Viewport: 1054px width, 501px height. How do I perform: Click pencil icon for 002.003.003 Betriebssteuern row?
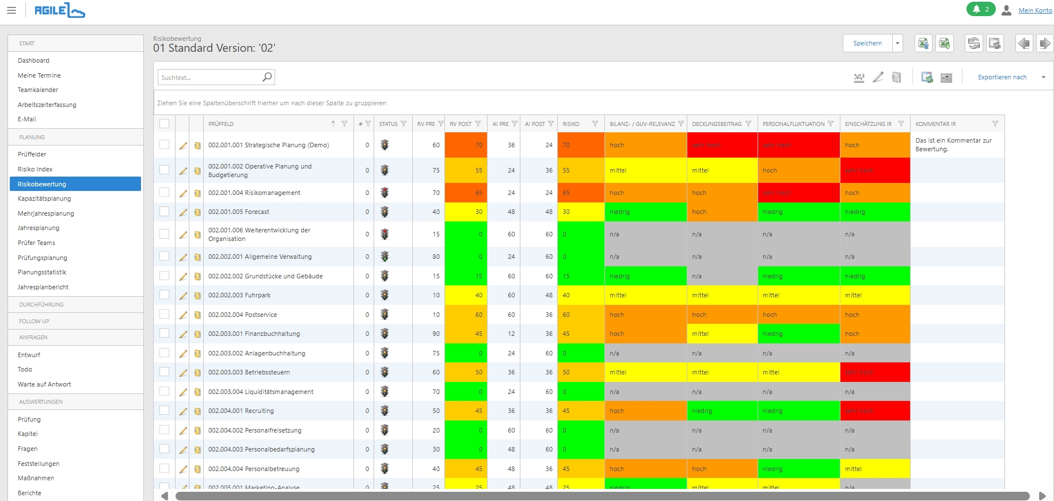[x=183, y=373]
